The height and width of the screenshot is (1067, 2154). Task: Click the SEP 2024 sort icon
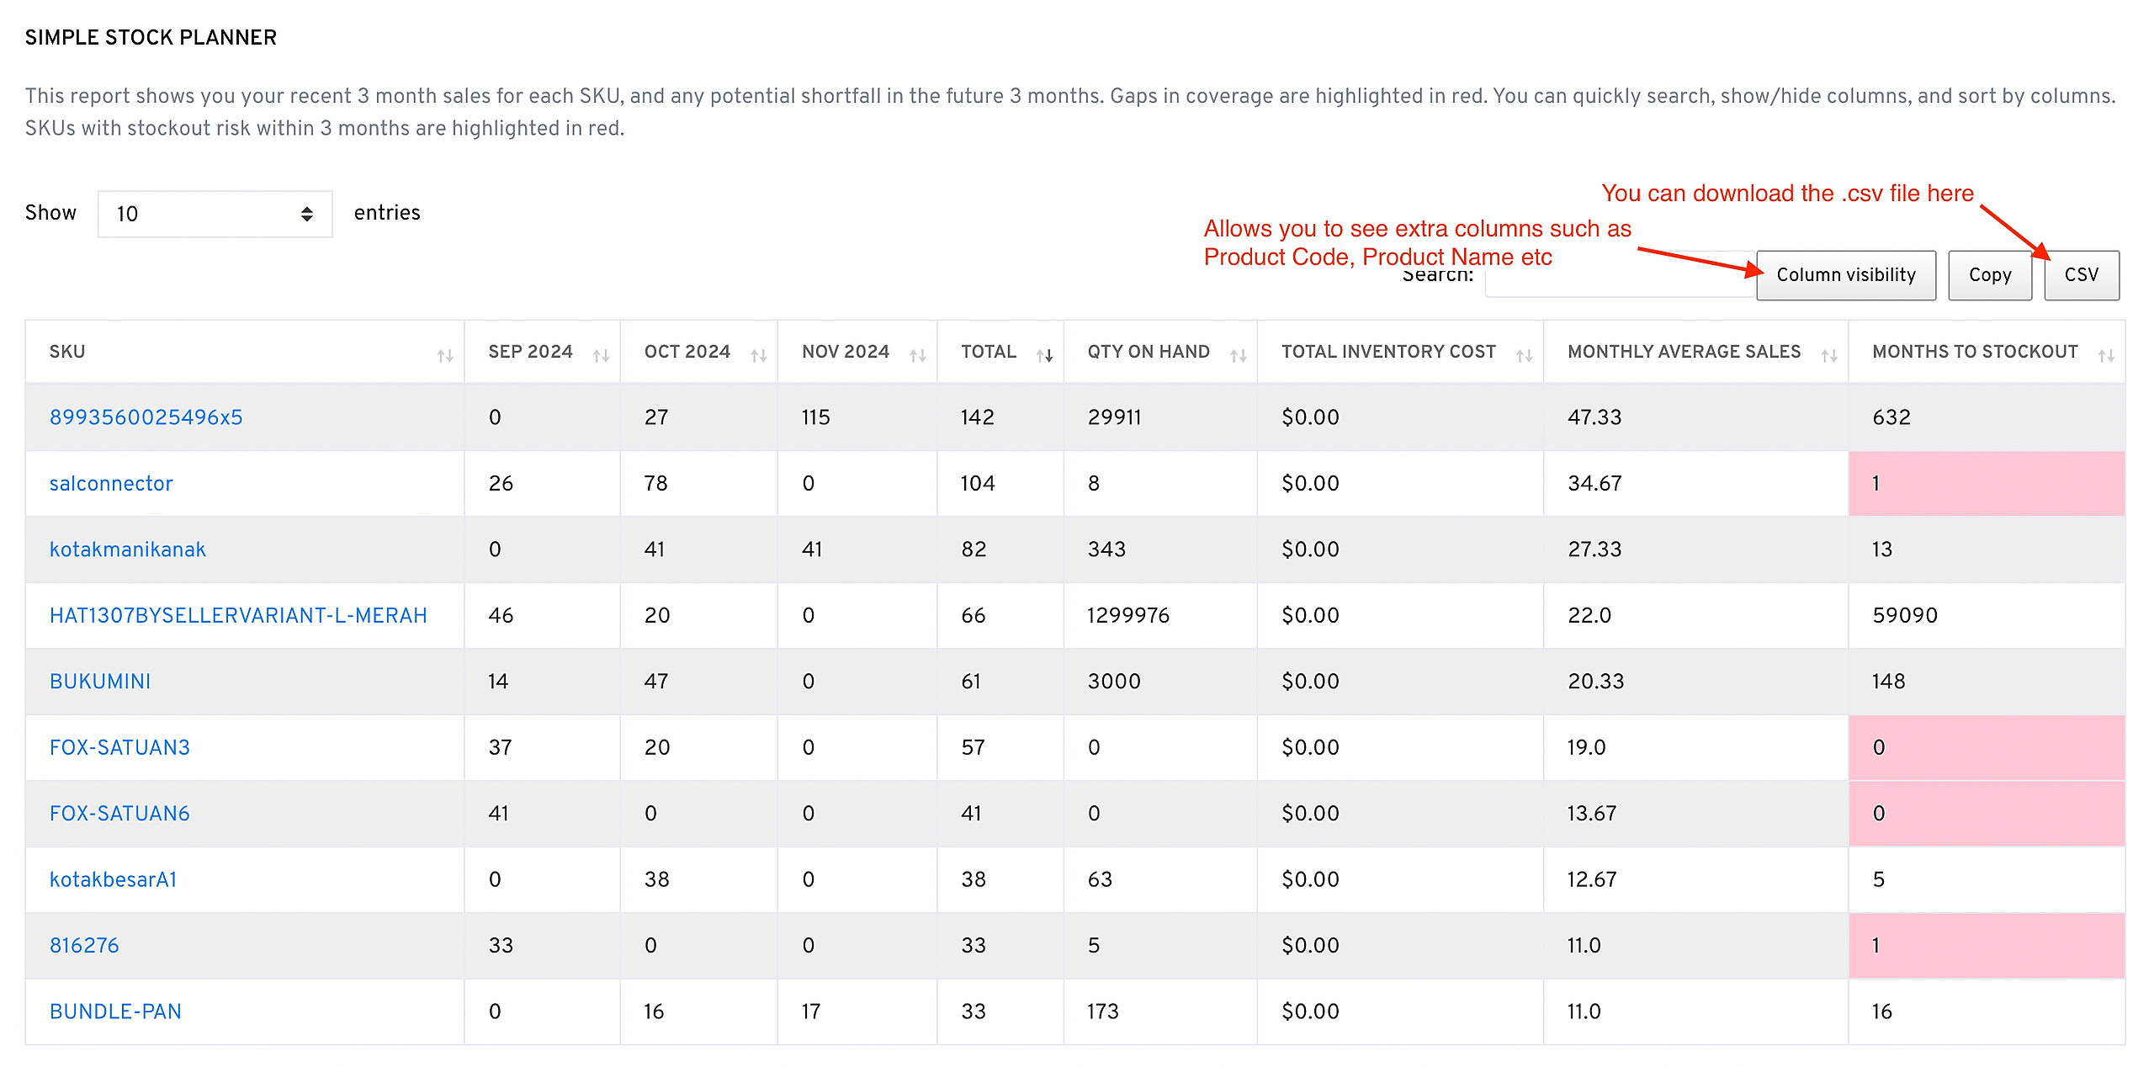(x=601, y=356)
